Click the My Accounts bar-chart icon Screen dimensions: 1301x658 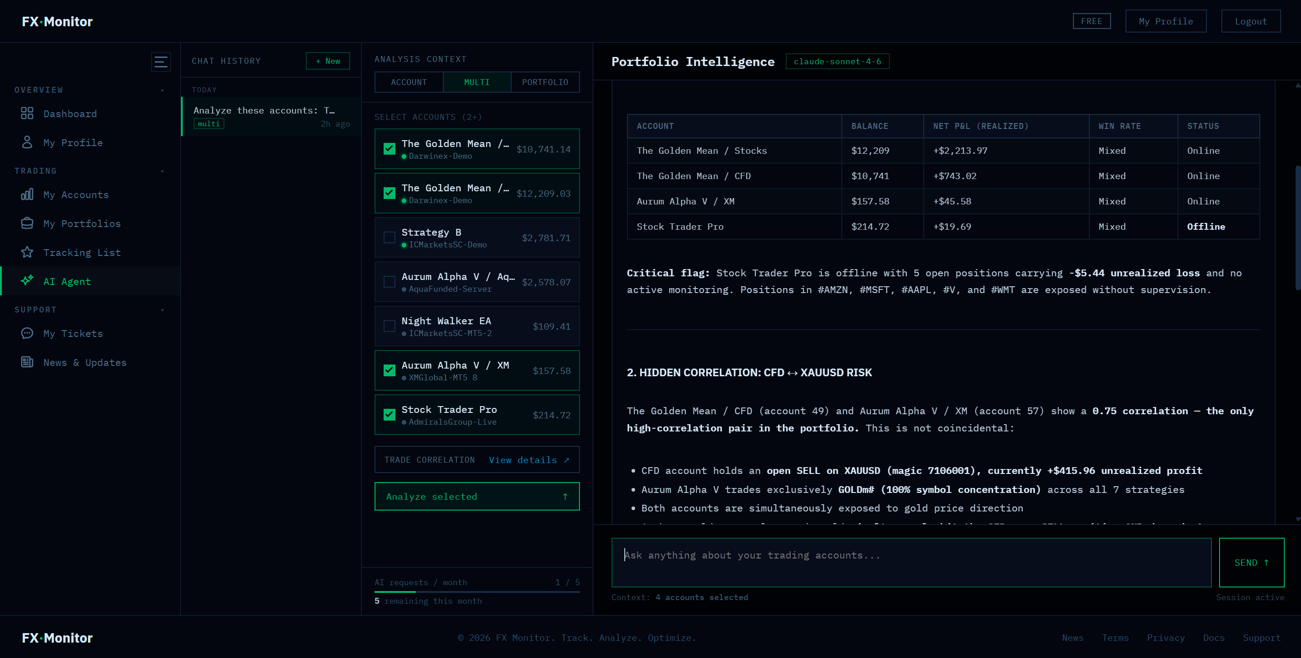(x=27, y=194)
